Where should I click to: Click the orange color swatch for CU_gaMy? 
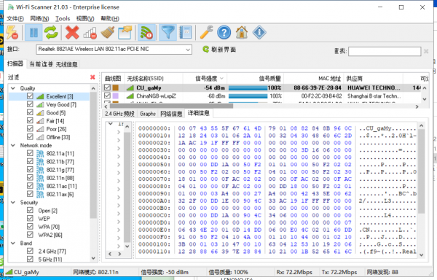tap(115, 87)
